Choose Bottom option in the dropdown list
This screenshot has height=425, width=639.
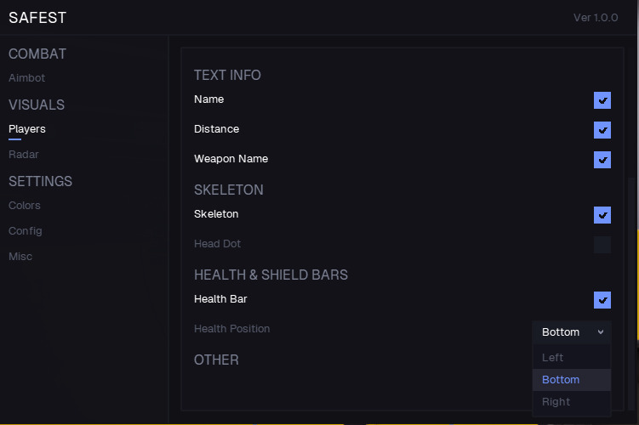pos(561,380)
